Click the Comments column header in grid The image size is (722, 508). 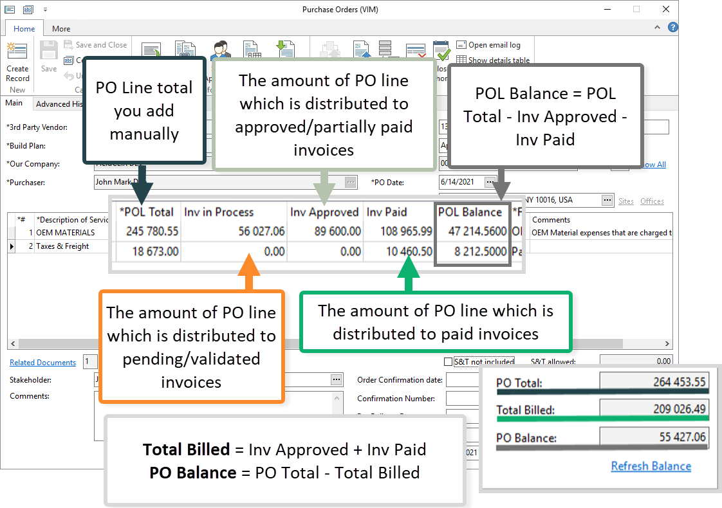tap(551, 220)
